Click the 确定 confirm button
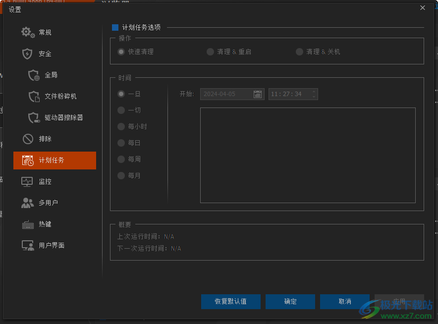This screenshot has height=324, width=438. click(x=290, y=301)
